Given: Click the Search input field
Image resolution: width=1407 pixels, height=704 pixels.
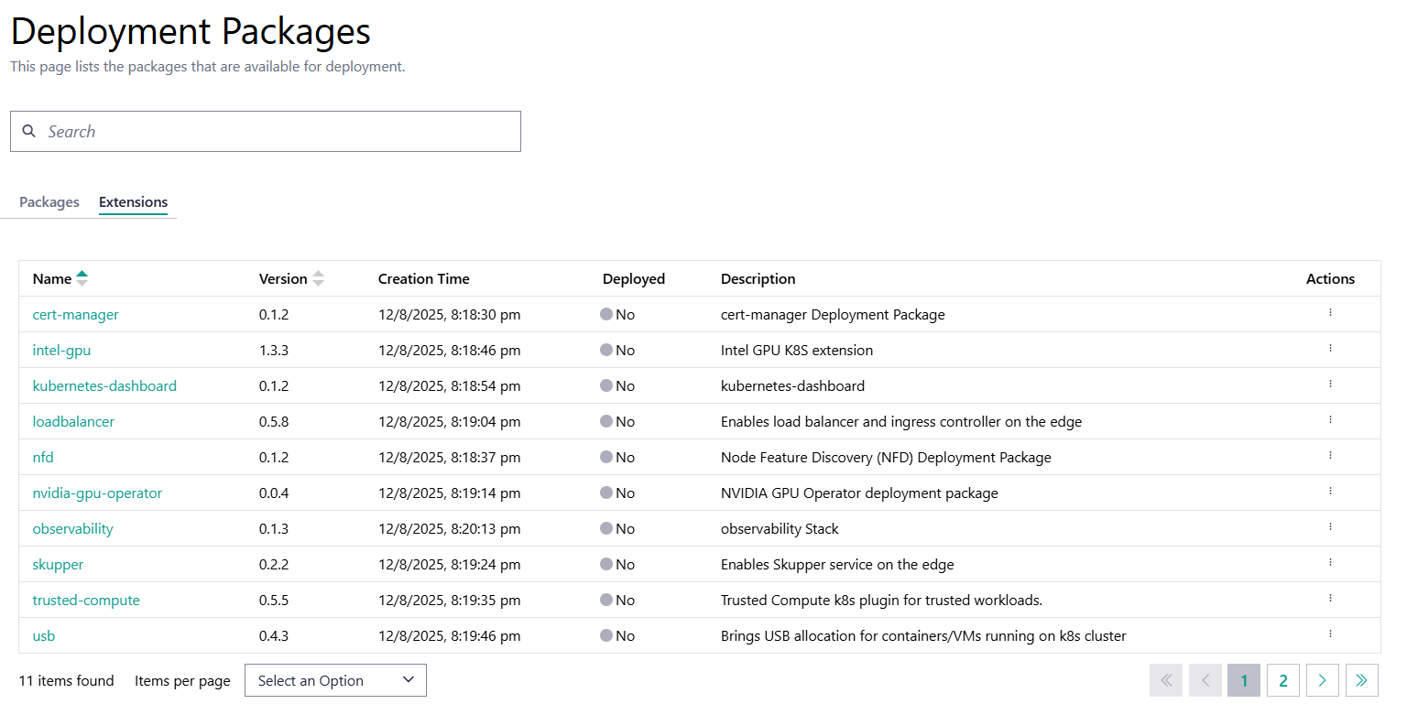Looking at the screenshot, I should pos(275,132).
